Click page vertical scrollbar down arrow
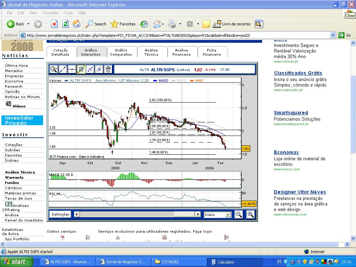 pyautogui.click(x=353, y=238)
